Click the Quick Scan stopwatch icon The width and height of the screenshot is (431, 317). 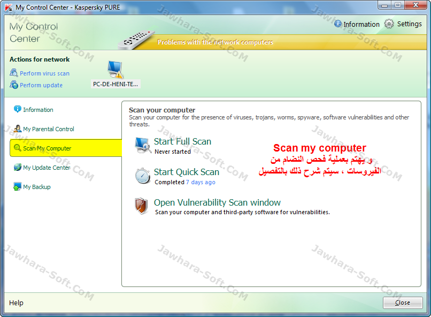click(x=143, y=176)
